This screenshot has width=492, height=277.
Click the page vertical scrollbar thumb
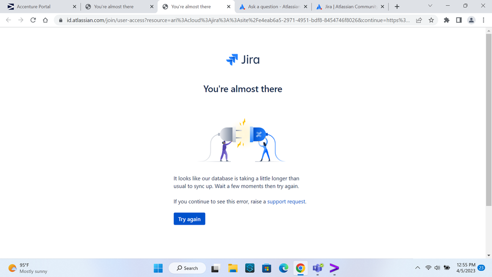[x=489, y=120]
